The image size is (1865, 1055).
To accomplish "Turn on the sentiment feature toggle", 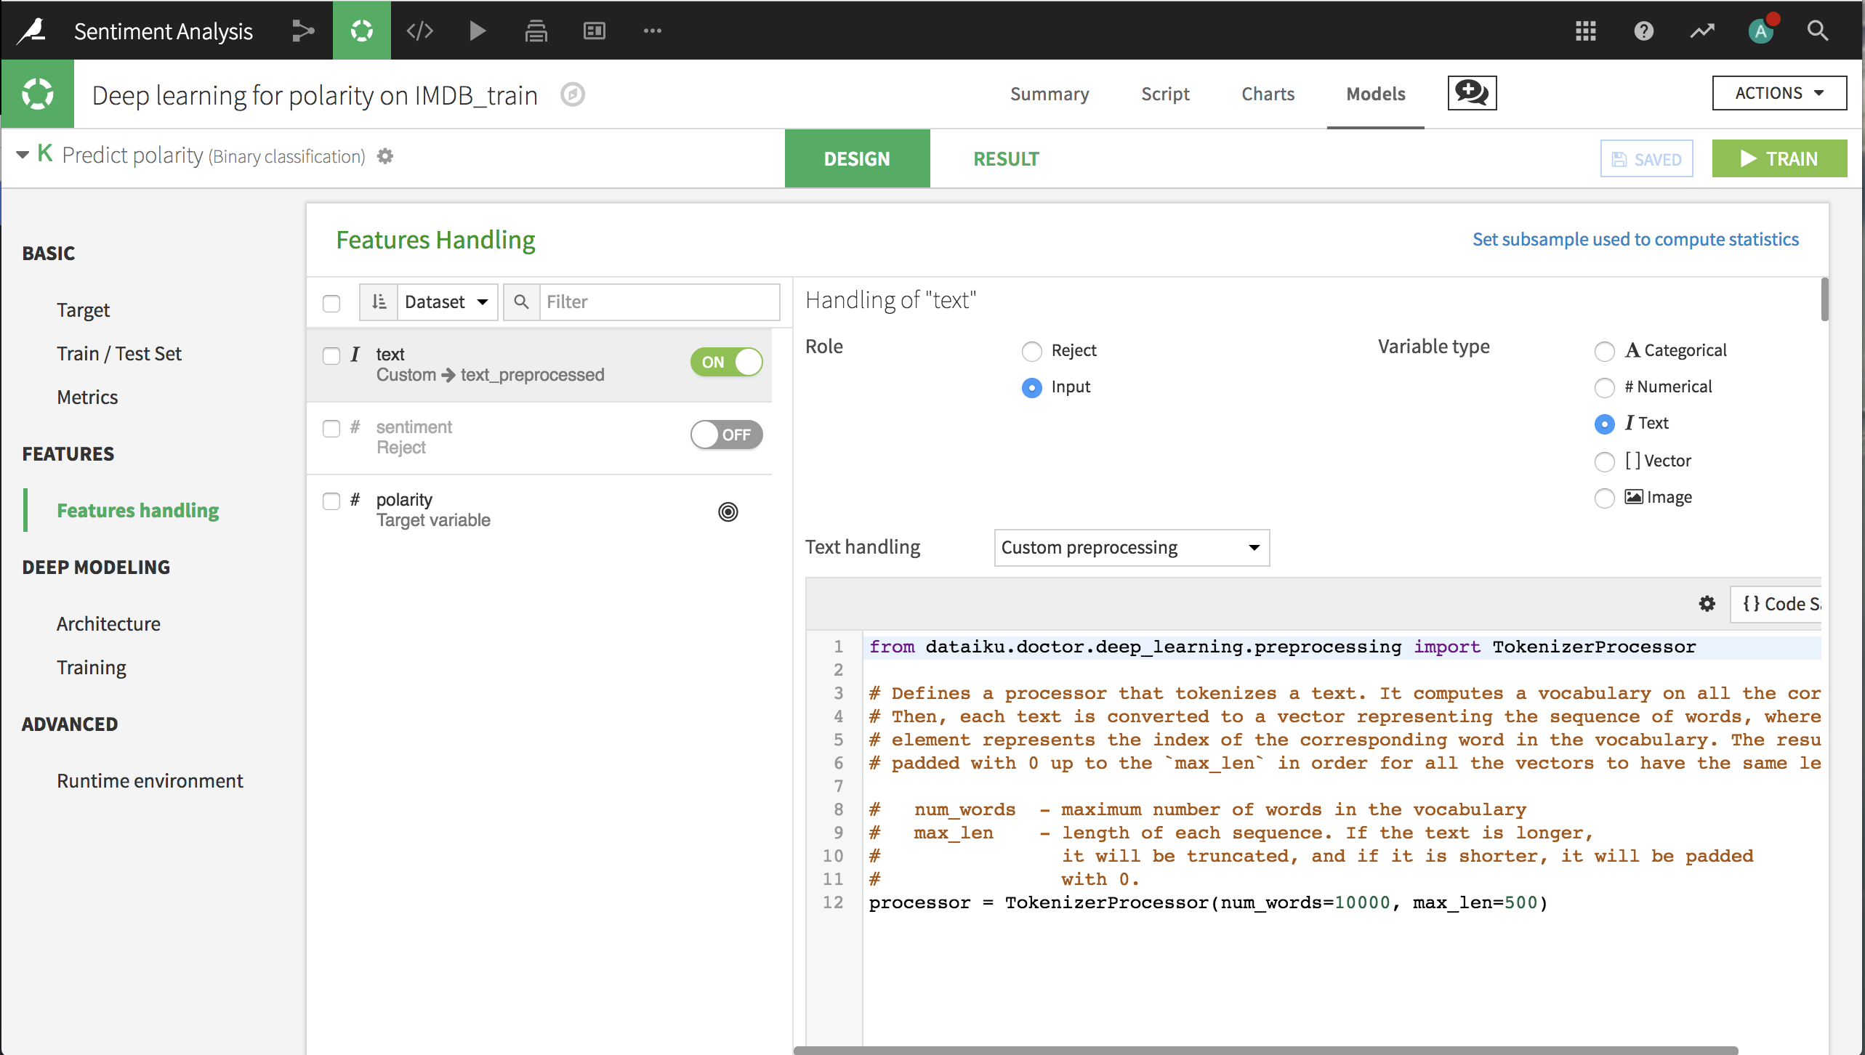I will [726, 434].
